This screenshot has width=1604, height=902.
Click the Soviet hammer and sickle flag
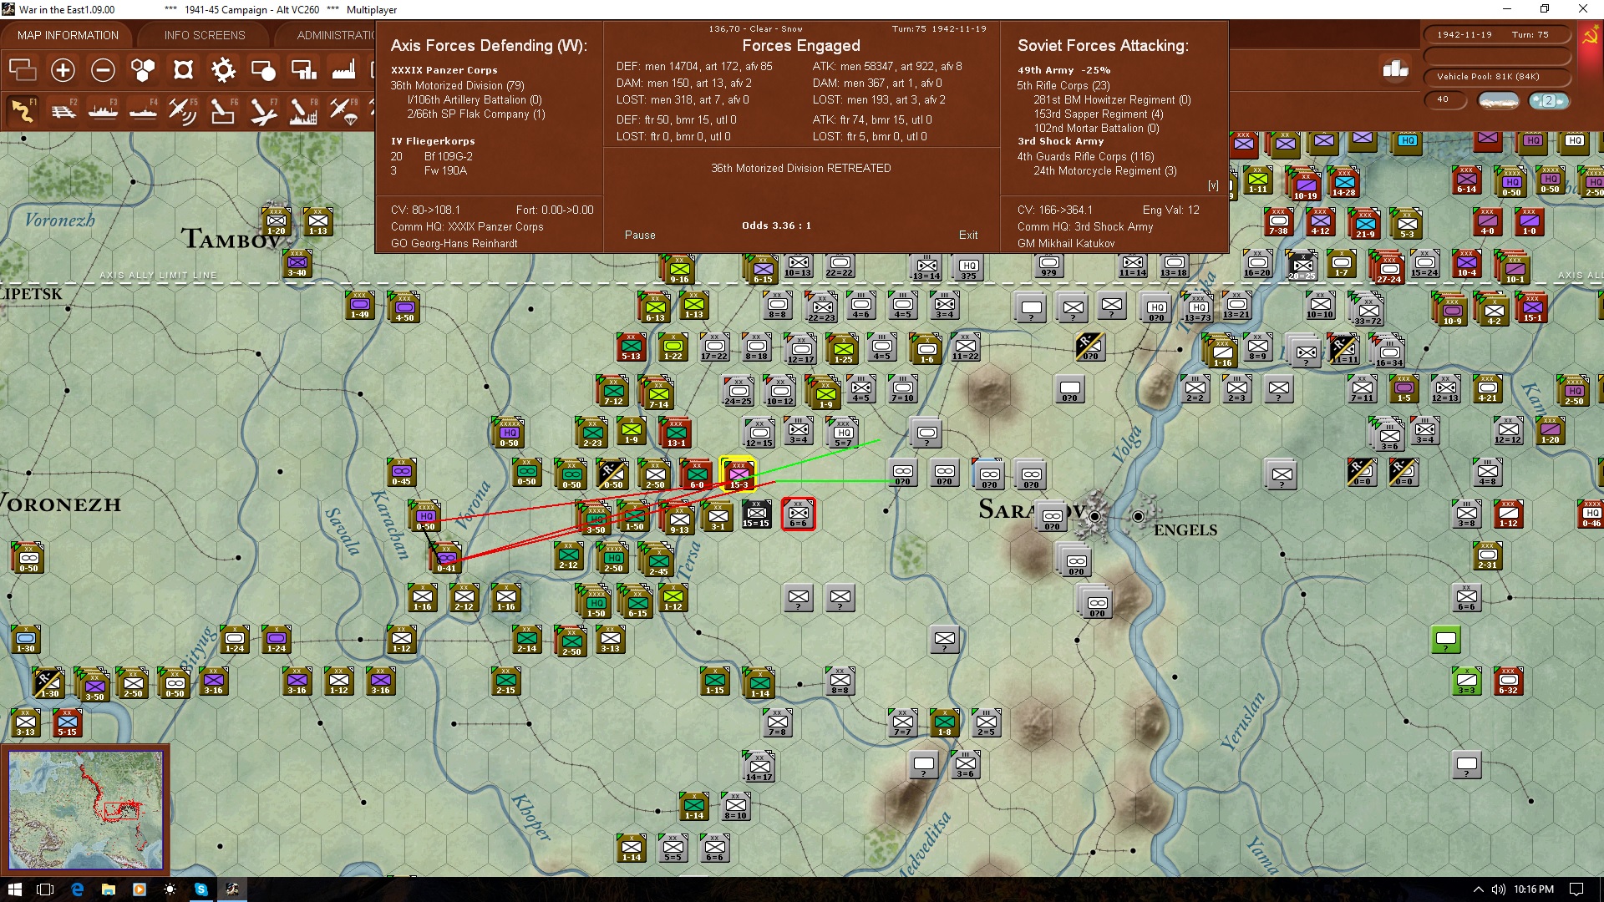pos(1590,36)
